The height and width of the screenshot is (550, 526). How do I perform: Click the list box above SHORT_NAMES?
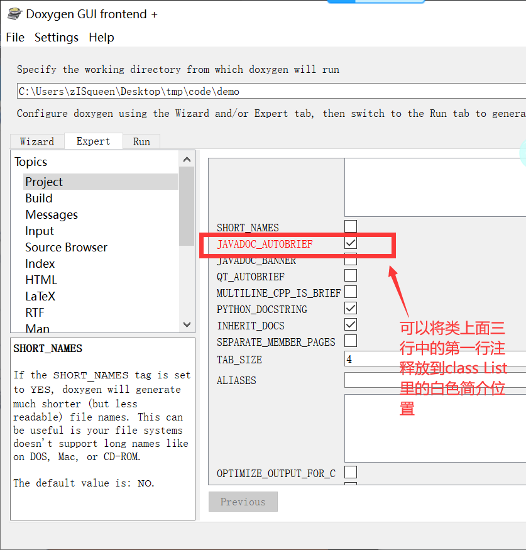[435, 187]
